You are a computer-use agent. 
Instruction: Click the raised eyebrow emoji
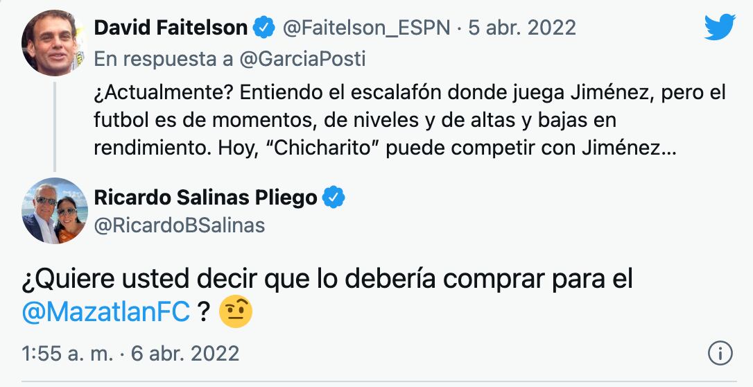click(236, 312)
